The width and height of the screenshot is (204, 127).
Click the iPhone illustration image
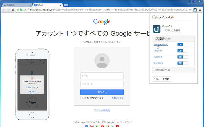point(32,84)
